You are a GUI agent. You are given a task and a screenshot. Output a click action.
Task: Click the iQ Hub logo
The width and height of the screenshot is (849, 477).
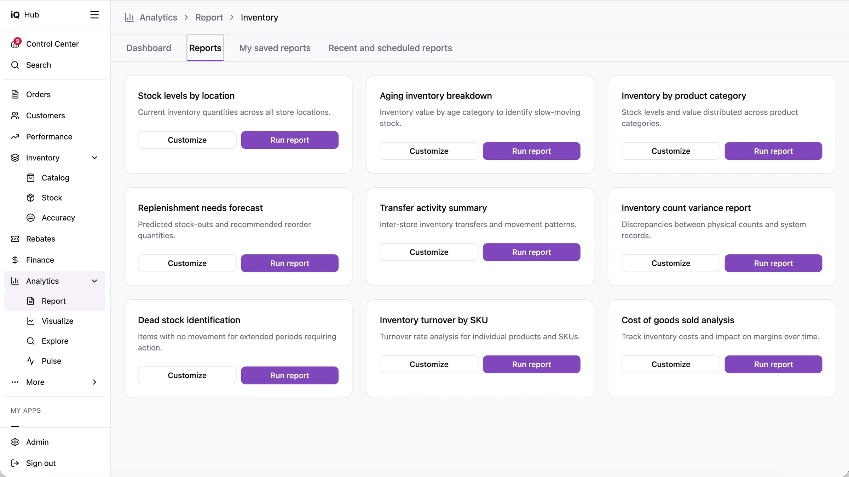click(25, 15)
